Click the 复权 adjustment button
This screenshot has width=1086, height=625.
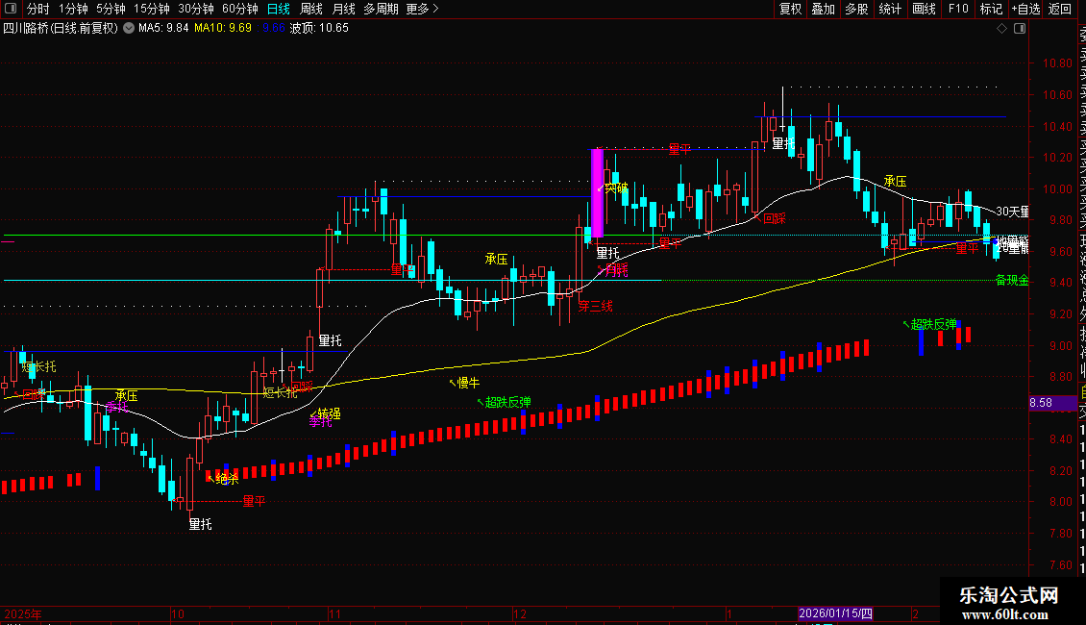click(x=790, y=9)
